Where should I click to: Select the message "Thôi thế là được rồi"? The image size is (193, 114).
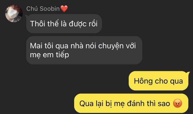(x=64, y=24)
